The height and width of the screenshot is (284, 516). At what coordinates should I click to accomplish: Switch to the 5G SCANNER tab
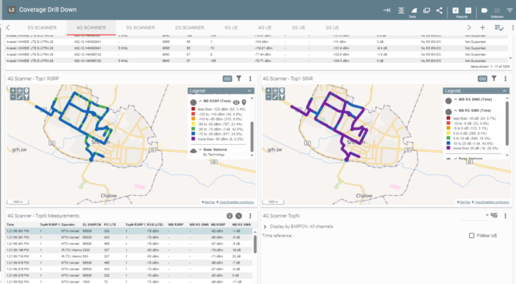[x=42, y=28]
